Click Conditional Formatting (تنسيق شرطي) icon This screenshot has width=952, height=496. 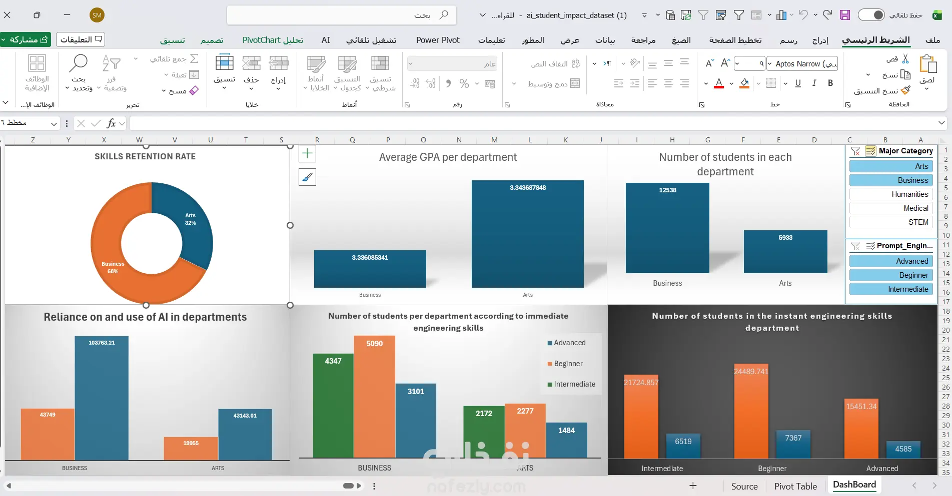pyautogui.click(x=380, y=63)
